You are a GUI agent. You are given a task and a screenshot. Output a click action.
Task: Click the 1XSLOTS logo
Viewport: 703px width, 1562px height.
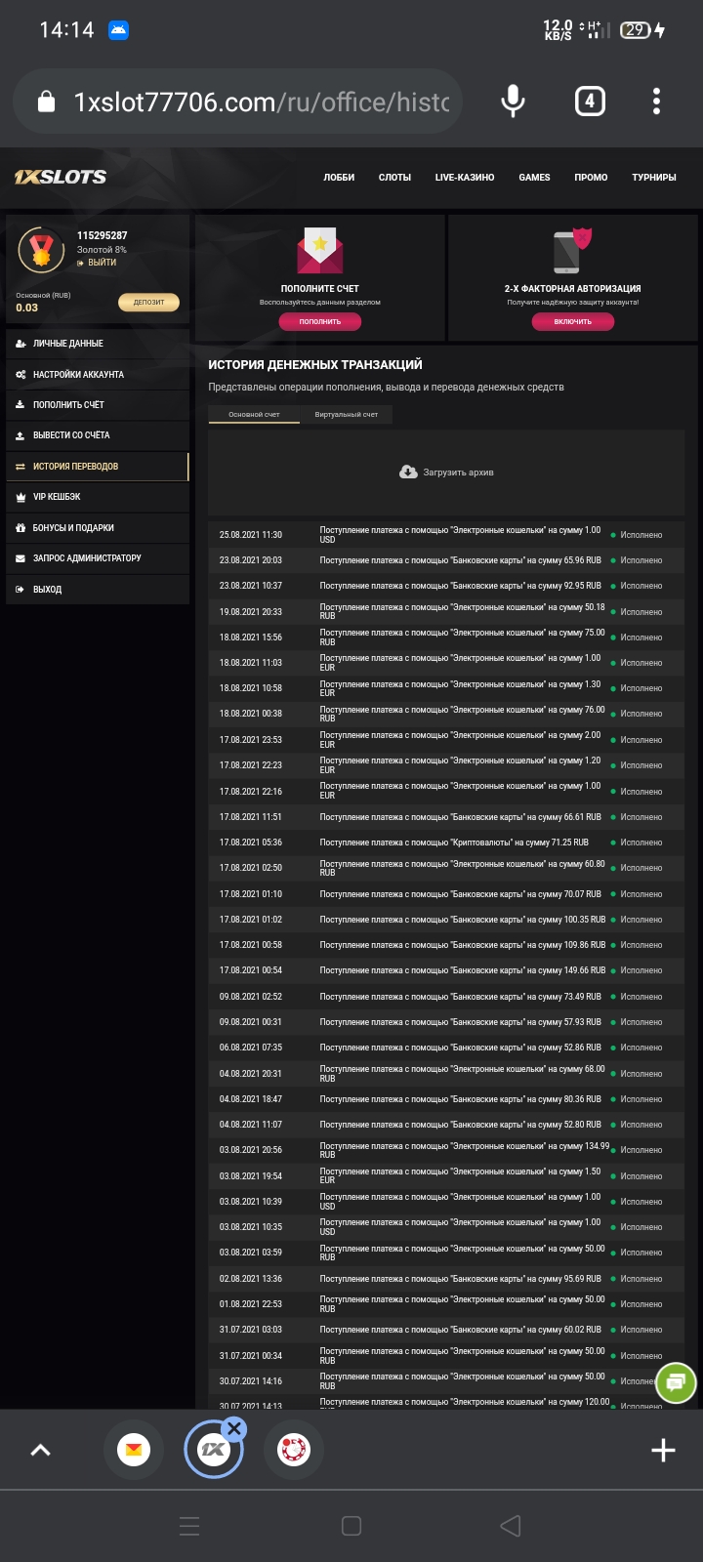61,177
